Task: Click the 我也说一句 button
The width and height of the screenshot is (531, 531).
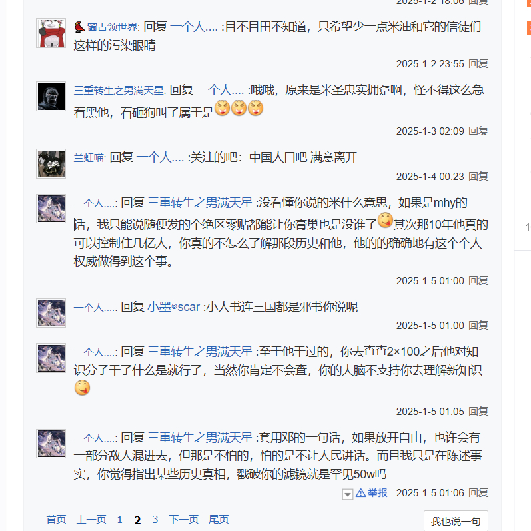Action: pyautogui.click(x=456, y=521)
